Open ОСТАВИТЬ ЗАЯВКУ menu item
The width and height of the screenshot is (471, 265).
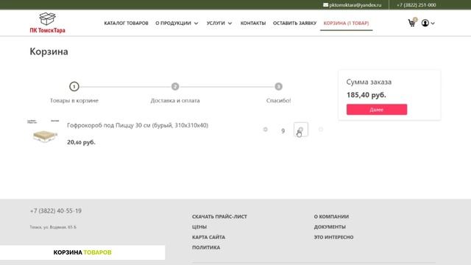pyautogui.click(x=294, y=23)
